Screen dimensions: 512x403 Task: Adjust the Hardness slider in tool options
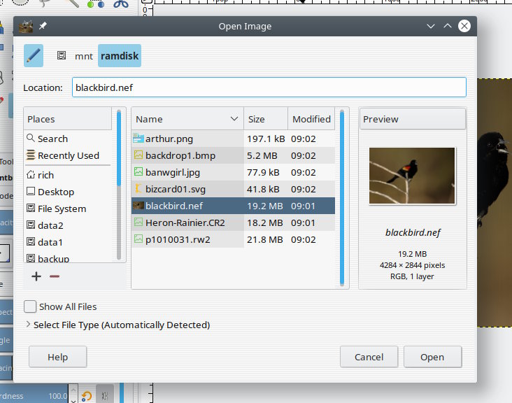[x=34, y=395]
